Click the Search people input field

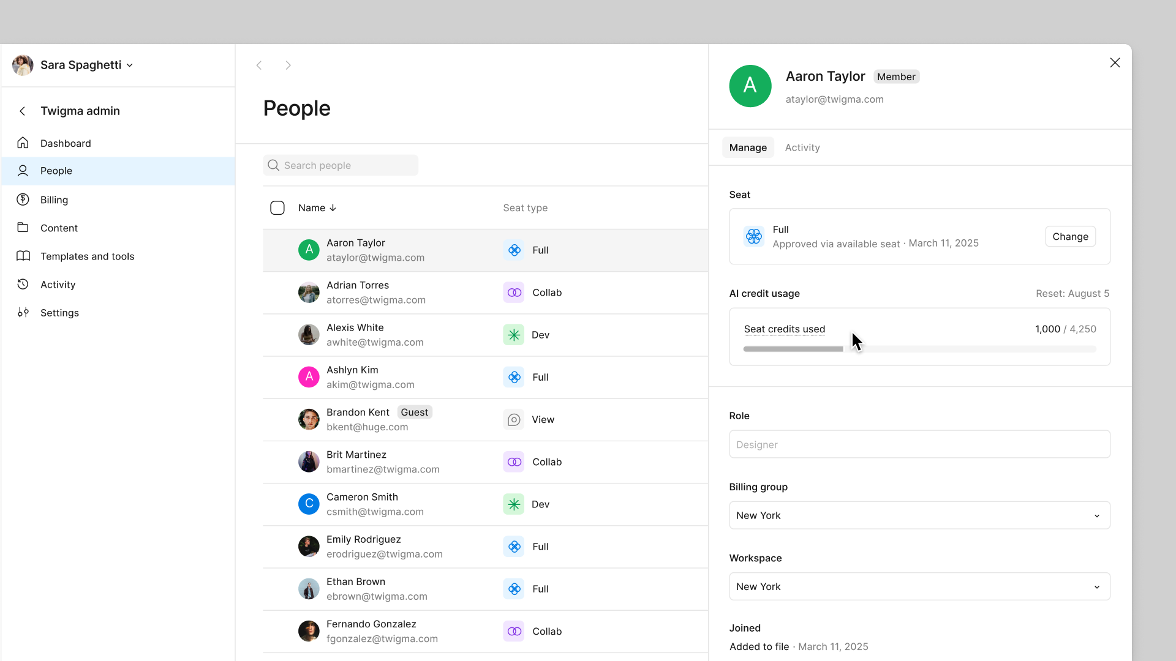pos(341,165)
